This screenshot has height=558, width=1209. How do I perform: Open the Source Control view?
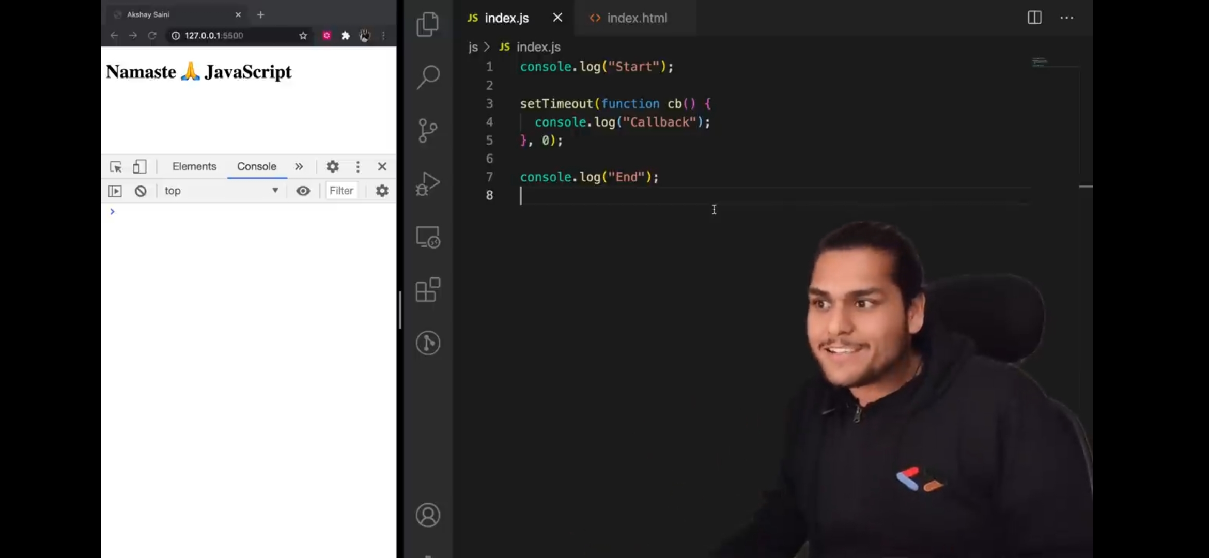pyautogui.click(x=427, y=131)
